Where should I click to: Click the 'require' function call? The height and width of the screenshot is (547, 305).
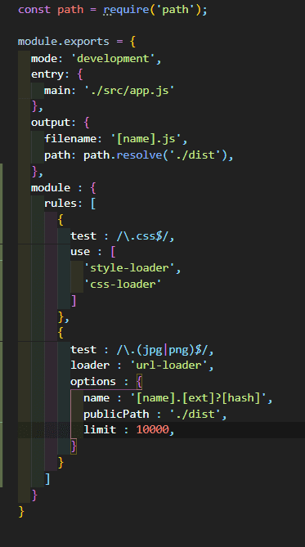point(126,10)
